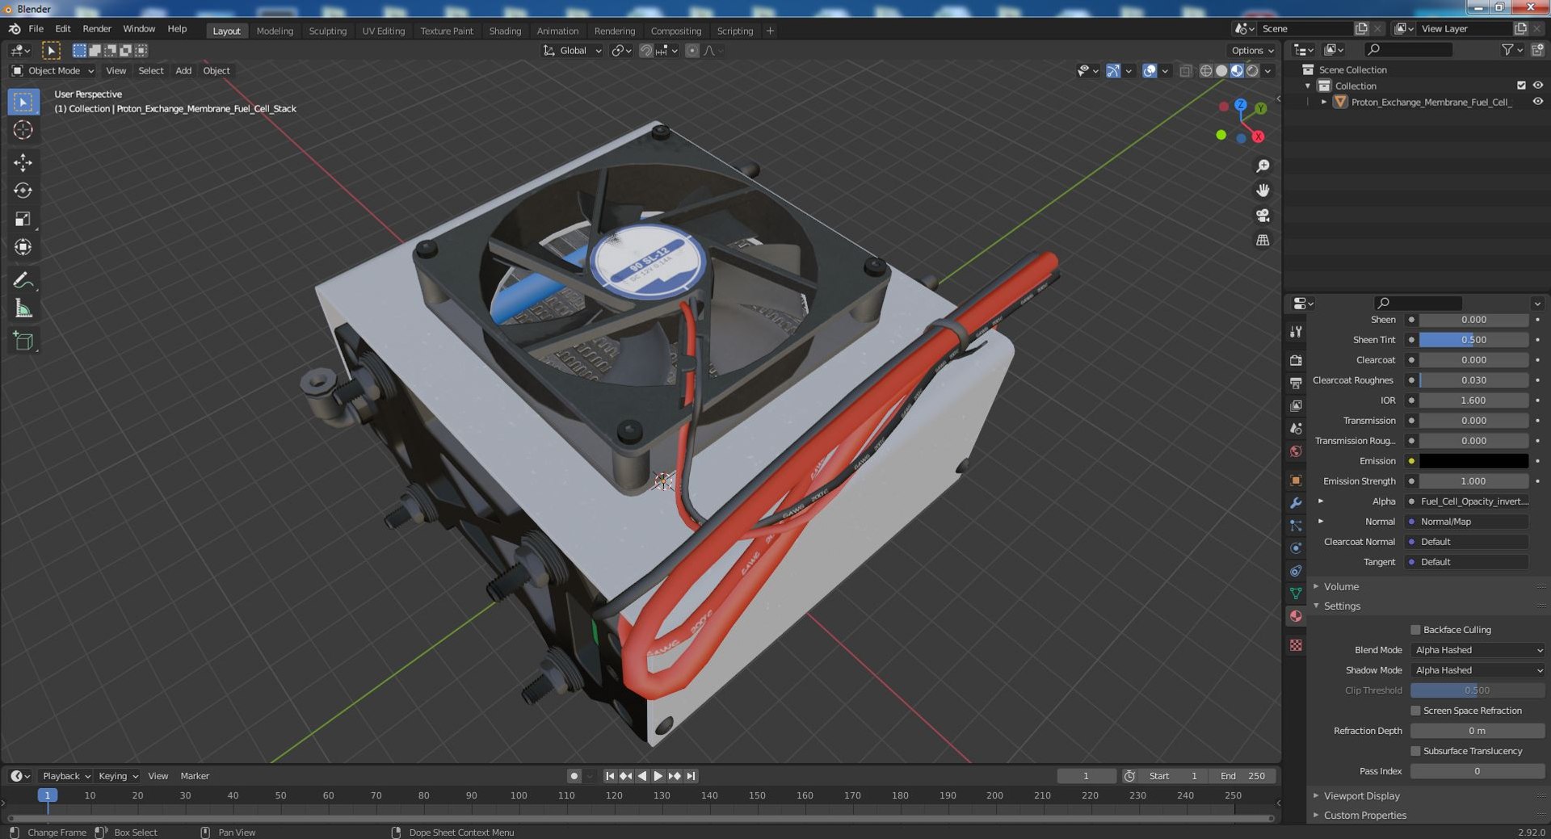Screen dimensions: 1551x839
Task: Activate the Cursor tool
Action: pyautogui.click(x=23, y=130)
